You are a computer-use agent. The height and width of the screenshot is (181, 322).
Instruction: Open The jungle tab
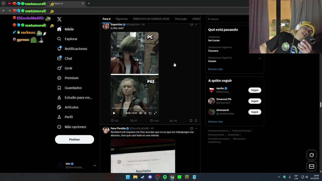click(x=181, y=19)
